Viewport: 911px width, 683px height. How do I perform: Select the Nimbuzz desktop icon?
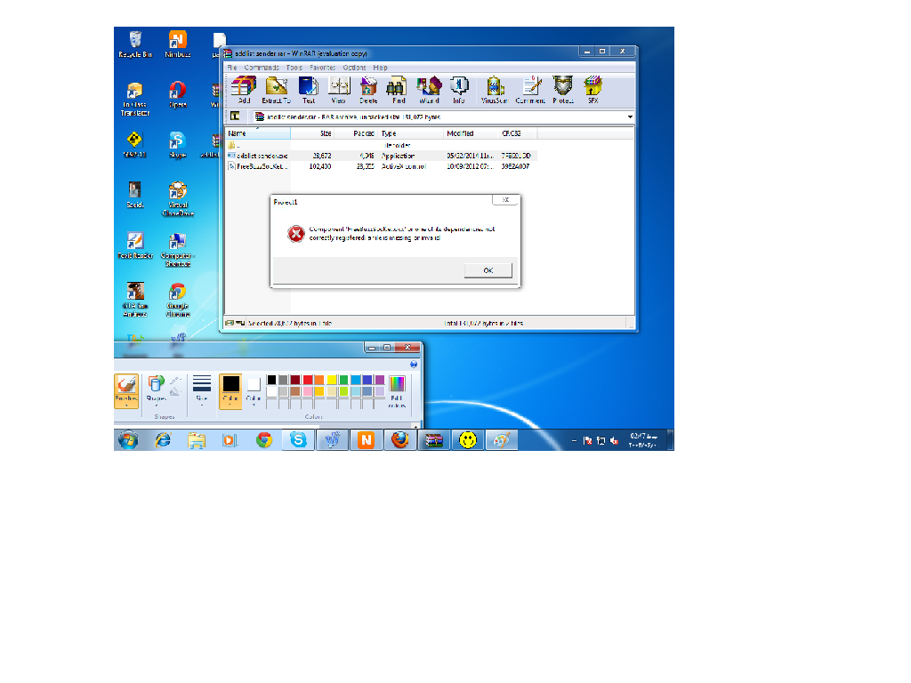[x=178, y=44]
